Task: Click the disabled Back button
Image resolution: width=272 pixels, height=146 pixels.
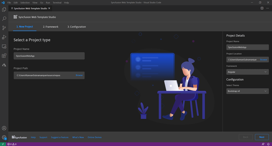Action: [x=246, y=137]
